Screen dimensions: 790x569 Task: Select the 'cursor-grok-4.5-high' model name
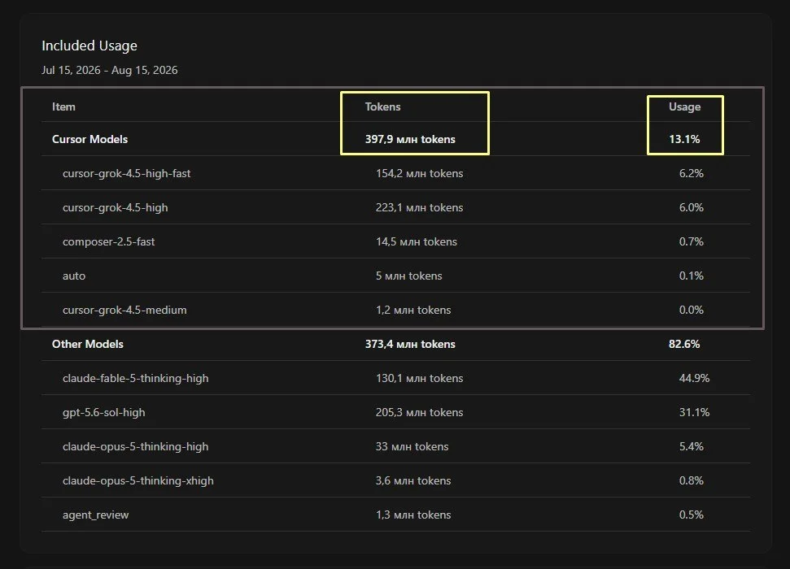point(115,207)
